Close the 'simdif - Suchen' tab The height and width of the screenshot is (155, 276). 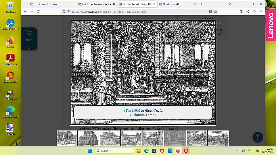[x=73, y=4]
